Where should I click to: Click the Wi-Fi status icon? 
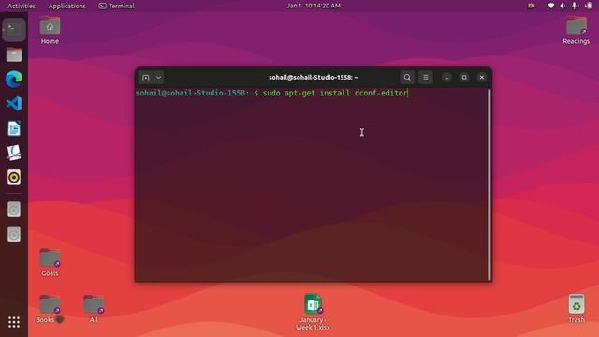[551, 6]
